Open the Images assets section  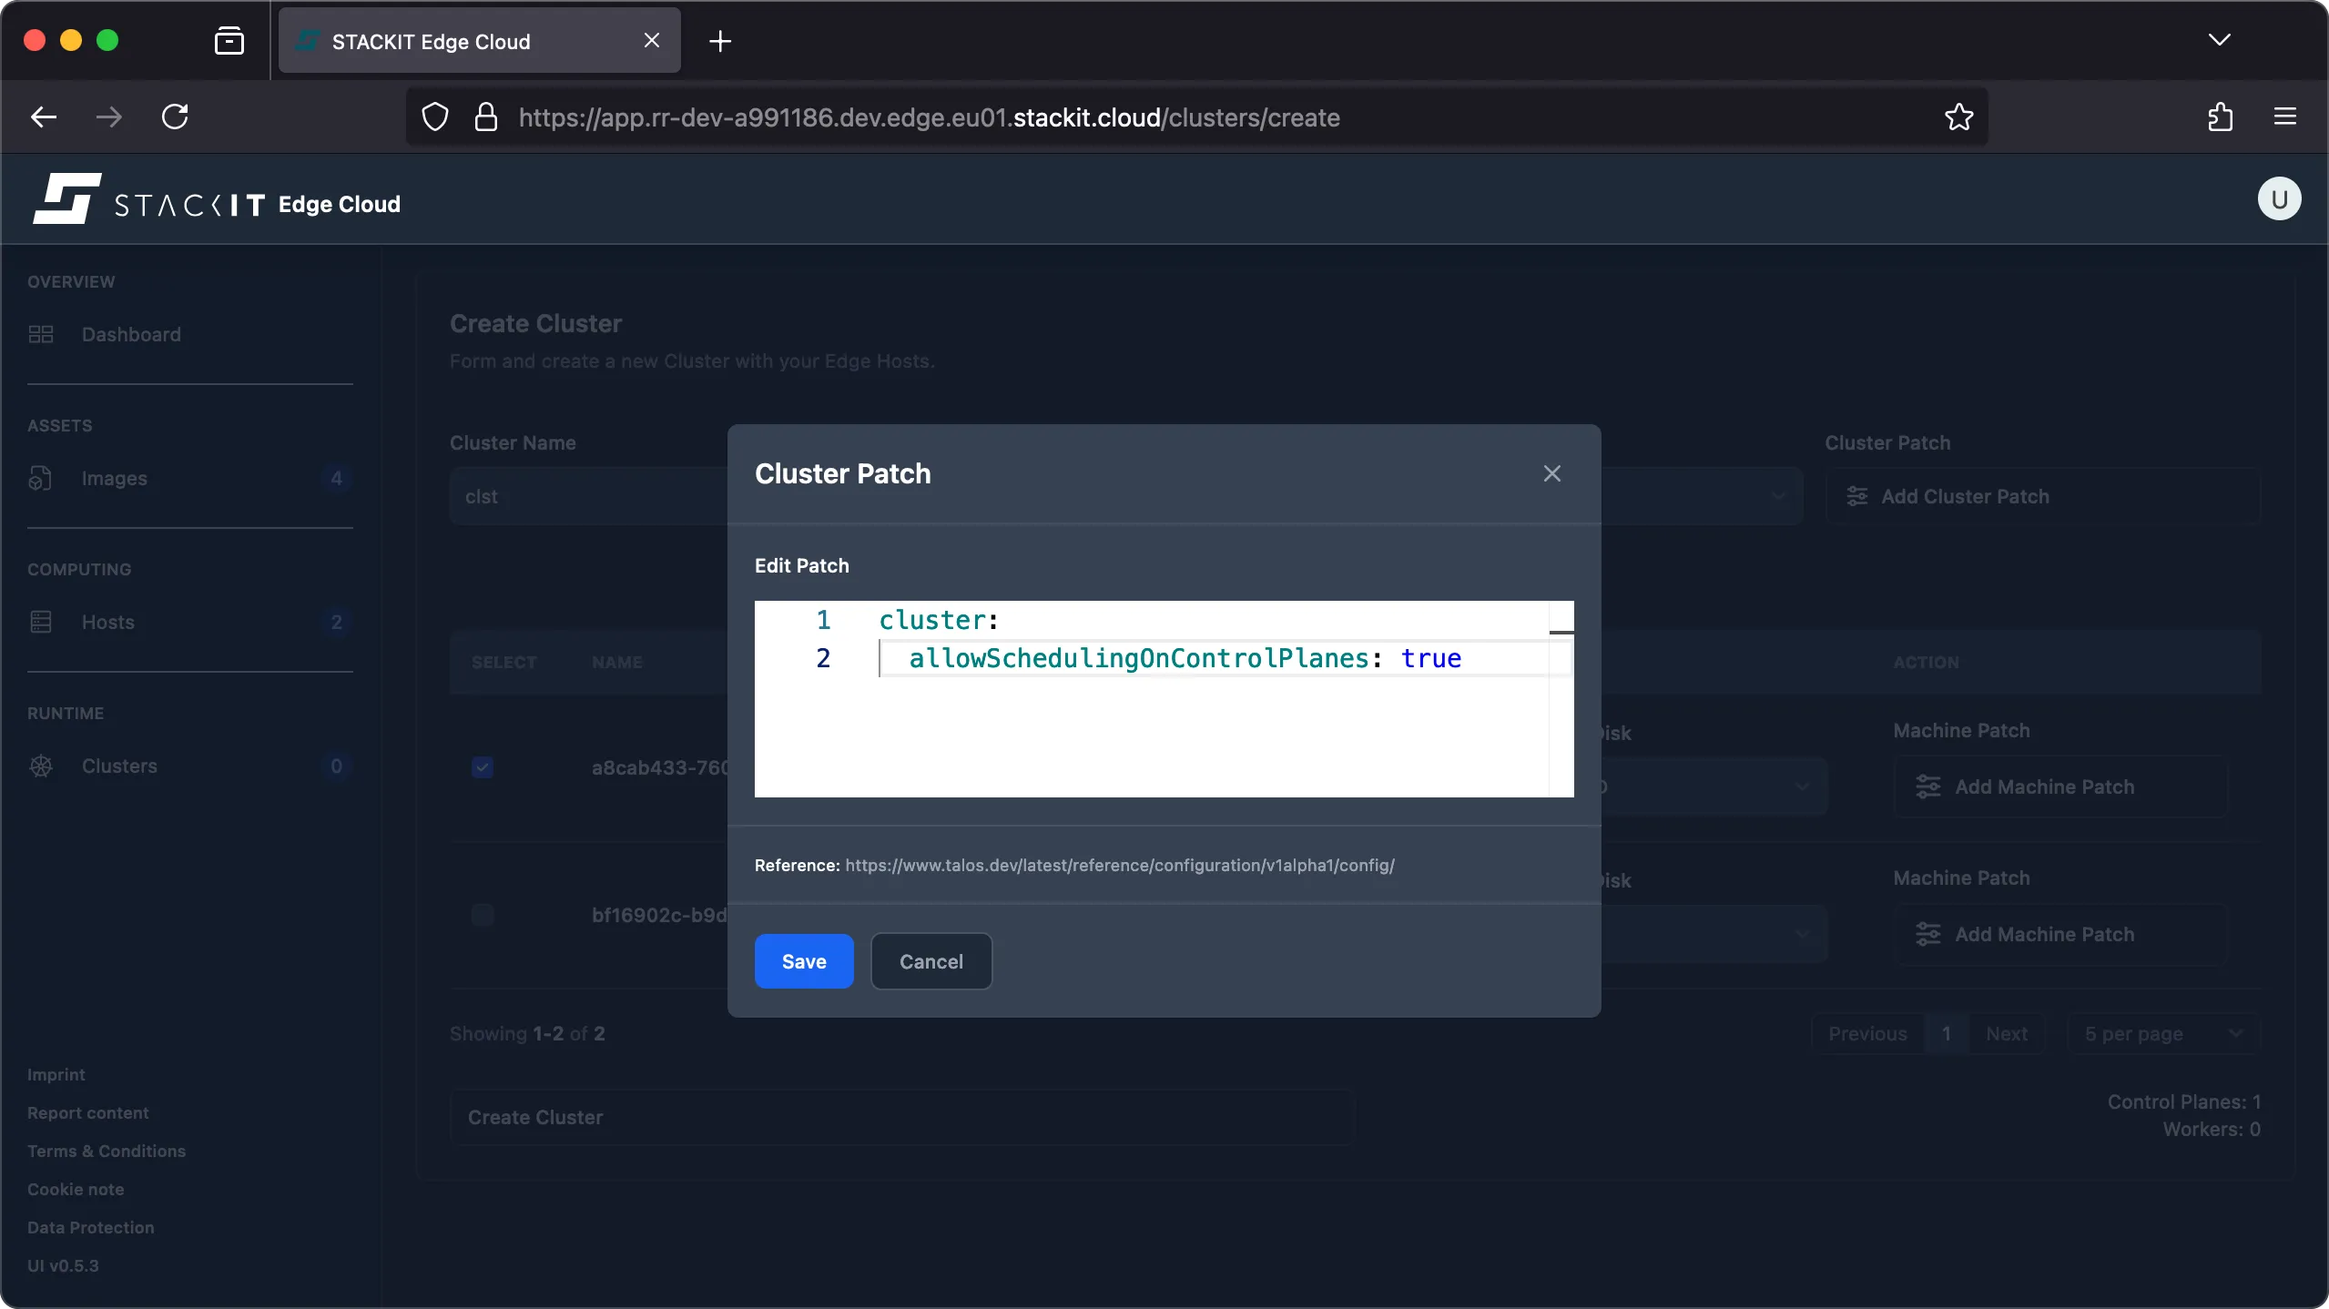click(x=115, y=477)
